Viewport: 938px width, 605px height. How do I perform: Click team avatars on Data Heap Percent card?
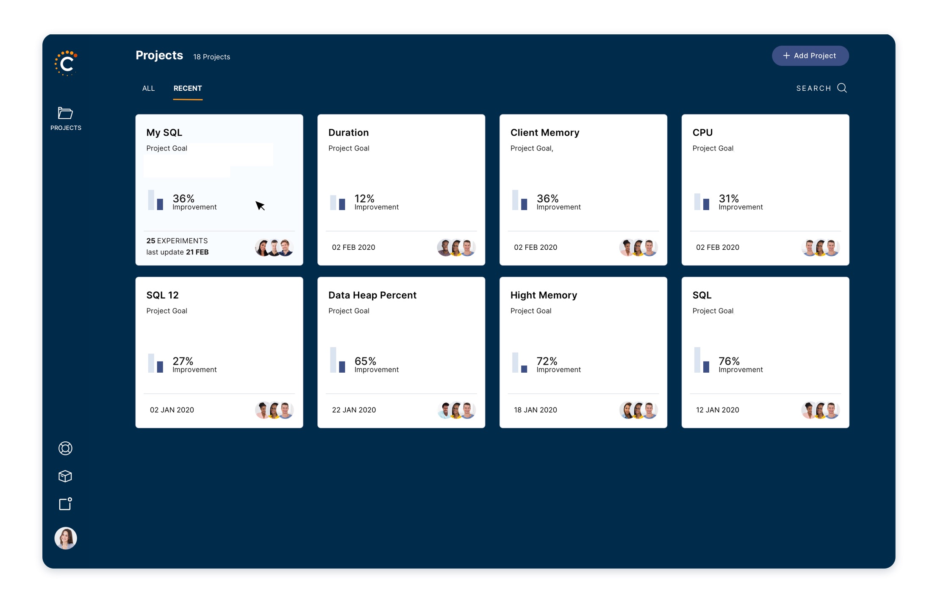tap(456, 410)
